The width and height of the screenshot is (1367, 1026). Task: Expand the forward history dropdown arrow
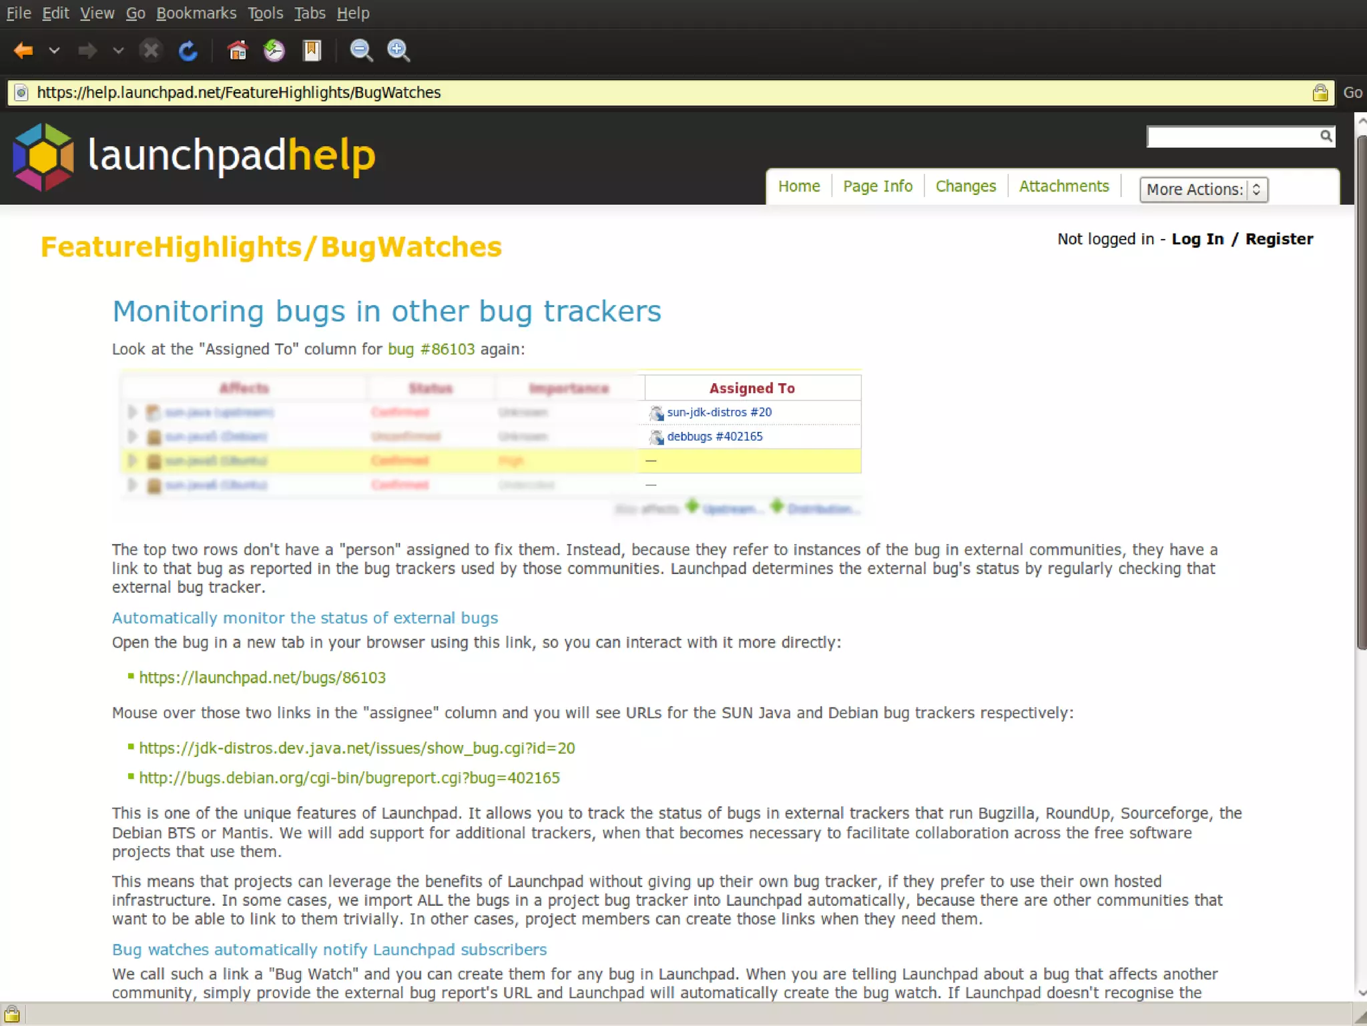[x=118, y=51]
